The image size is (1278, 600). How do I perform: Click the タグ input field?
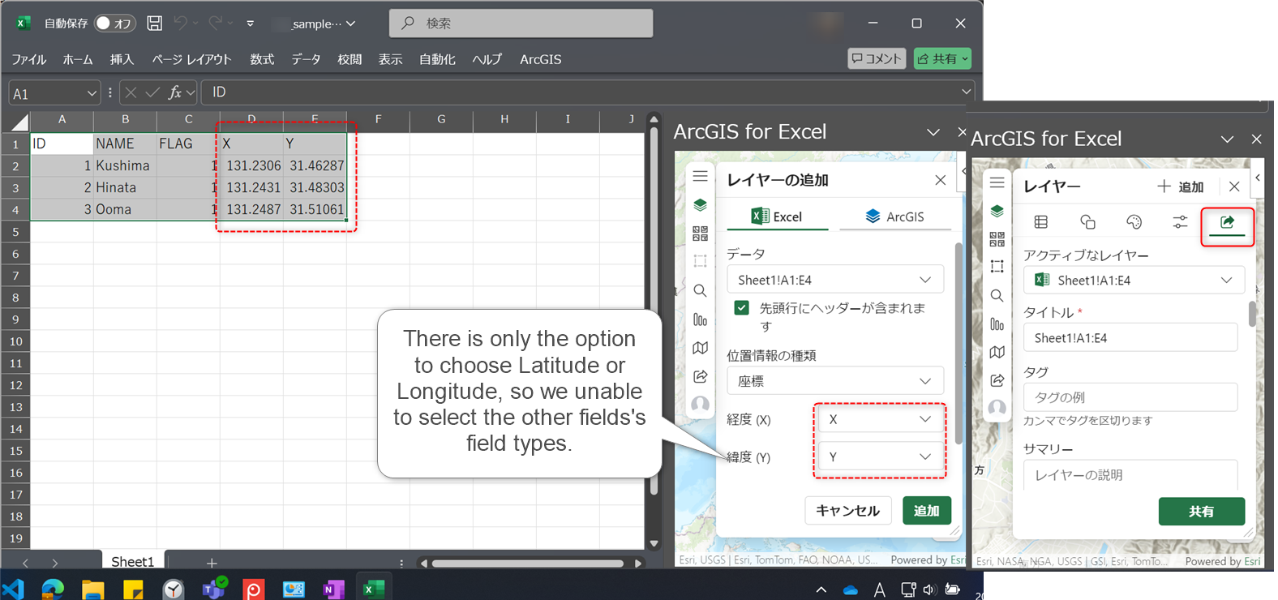[x=1130, y=397]
